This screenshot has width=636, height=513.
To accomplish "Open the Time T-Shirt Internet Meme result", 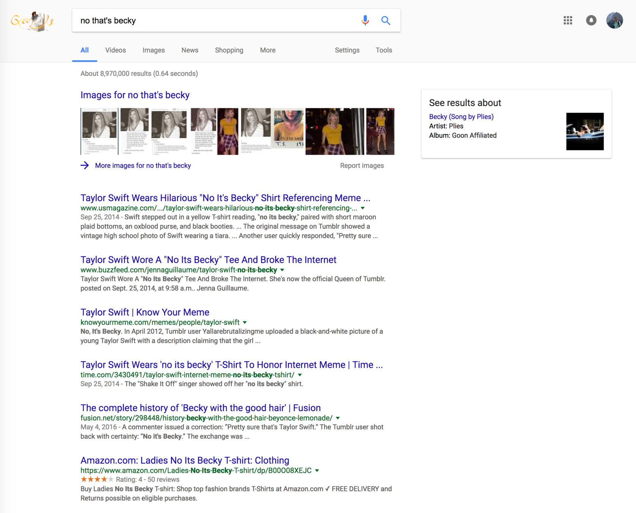I will pyautogui.click(x=231, y=365).
